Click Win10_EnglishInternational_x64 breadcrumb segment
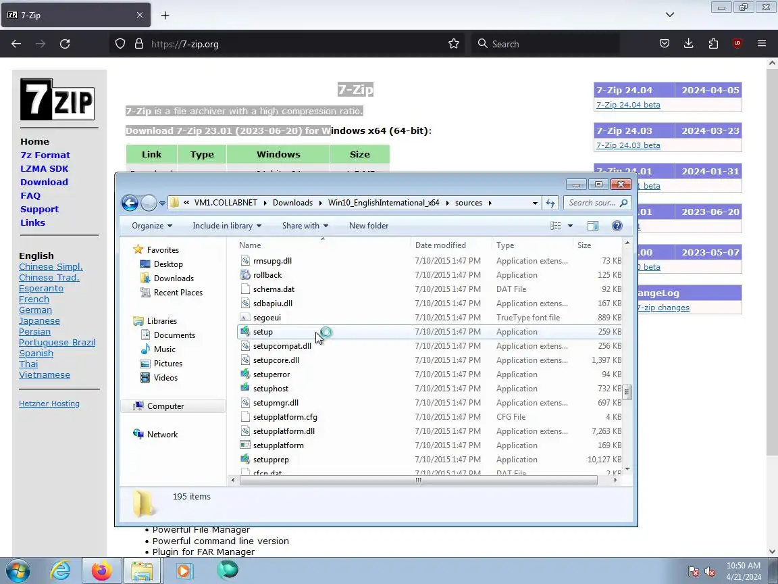778x584 pixels. pos(384,203)
